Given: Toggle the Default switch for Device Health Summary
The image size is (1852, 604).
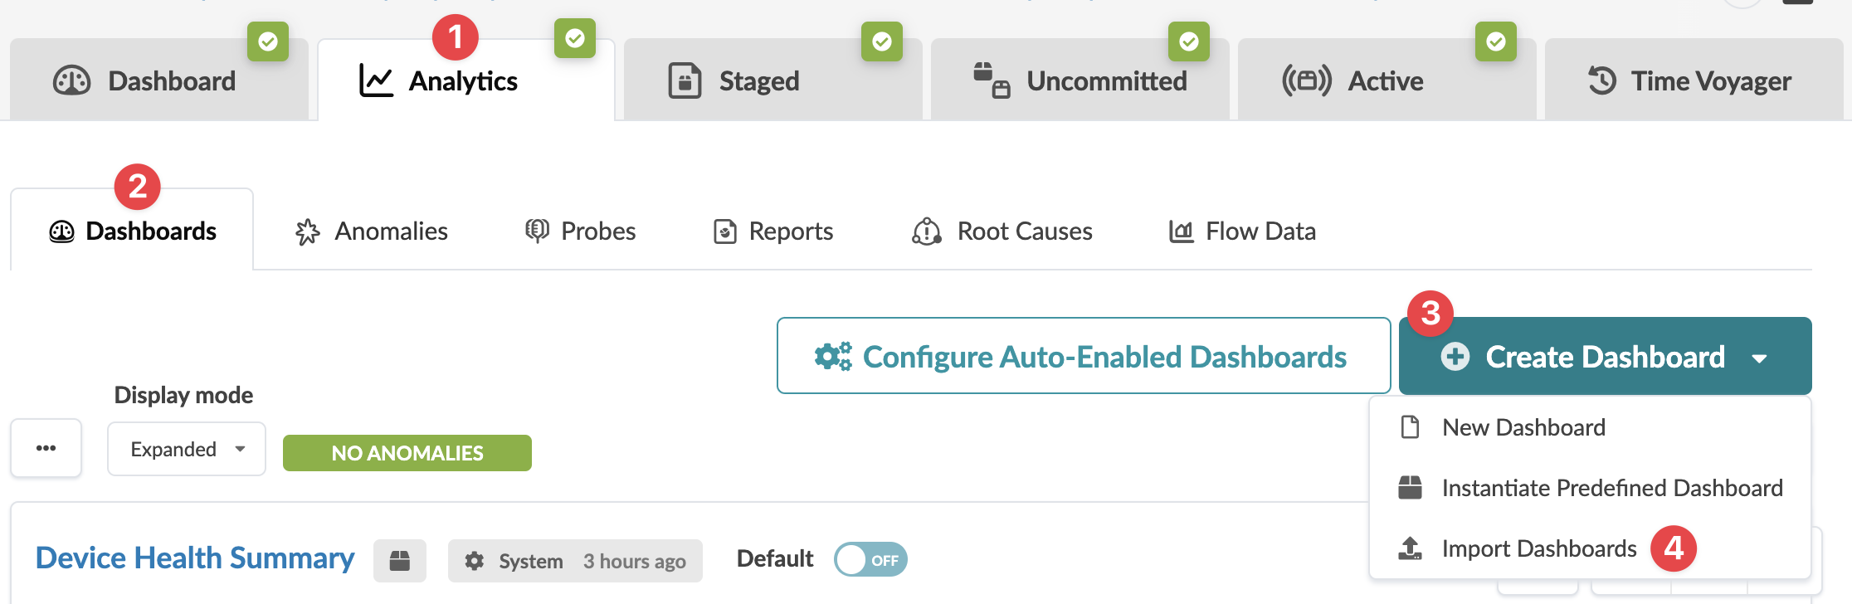Looking at the screenshot, I should coord(870,560).
